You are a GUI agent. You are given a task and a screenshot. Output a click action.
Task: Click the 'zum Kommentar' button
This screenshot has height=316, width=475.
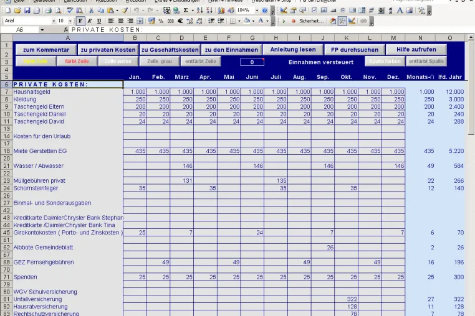coord(46,50)
